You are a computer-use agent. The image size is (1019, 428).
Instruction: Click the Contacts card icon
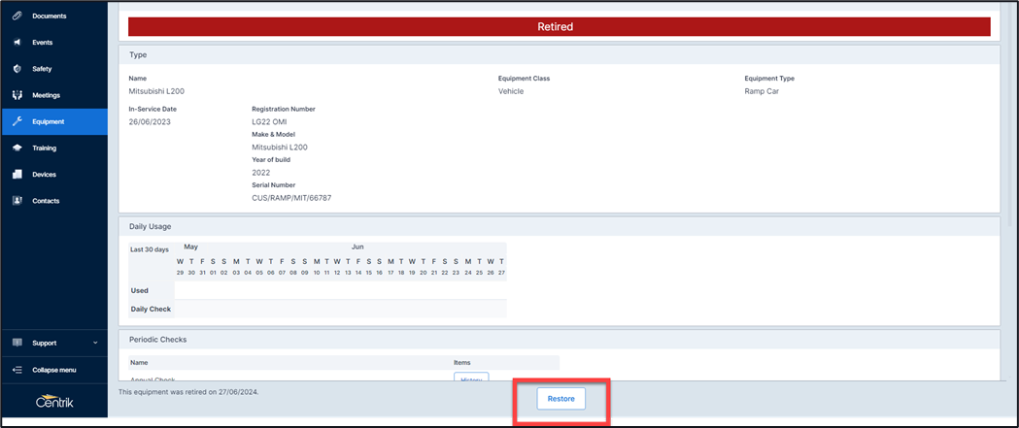click(17, 201)
